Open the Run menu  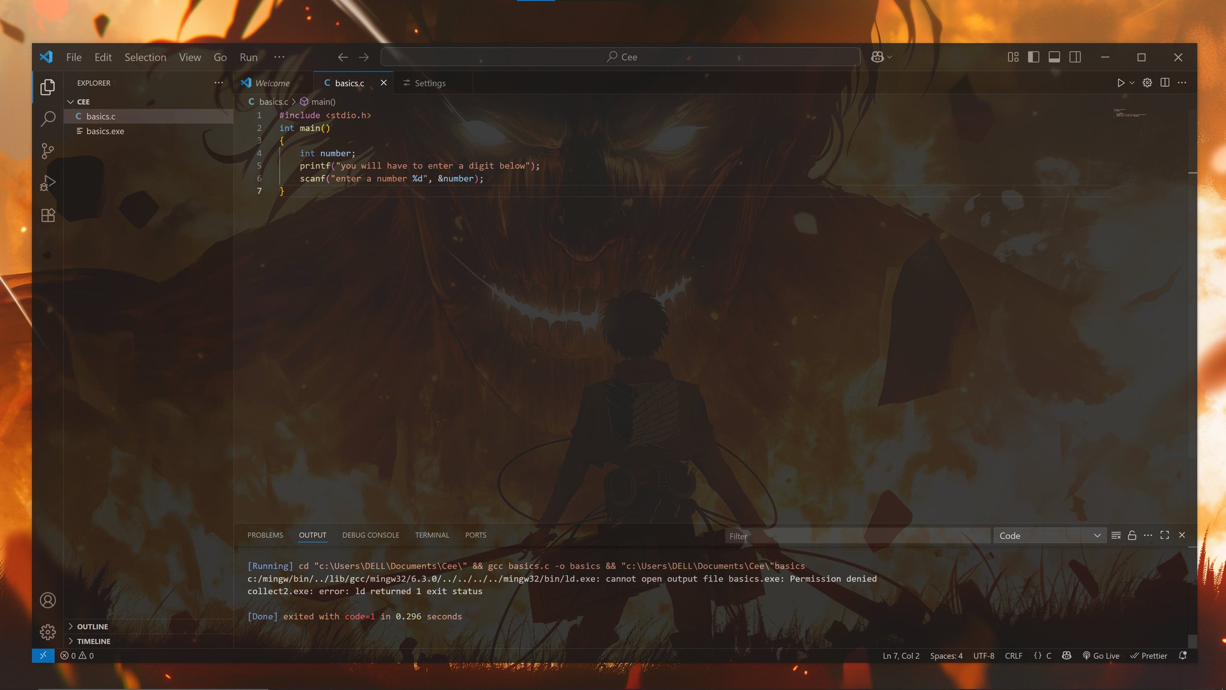click(x=248, y=57)
